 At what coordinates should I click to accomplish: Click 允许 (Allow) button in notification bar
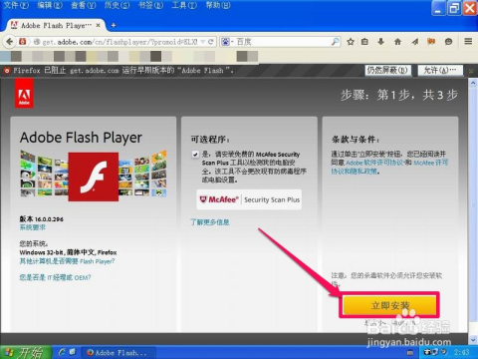click(x=440, y=70)
